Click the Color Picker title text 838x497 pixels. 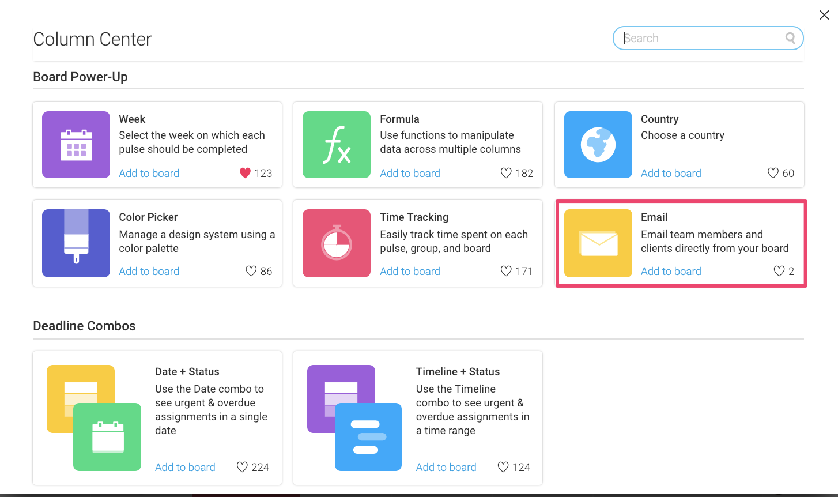148,217
